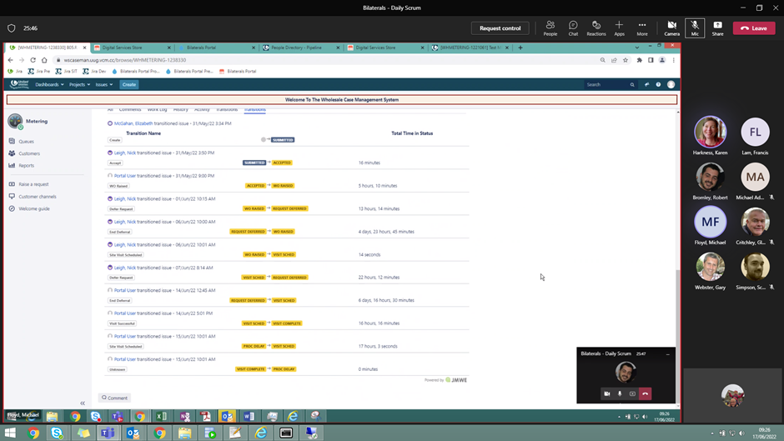Hang up from the mini call window
The width and height of the screenshot is (784, 441).
click(x=645, y=394)
